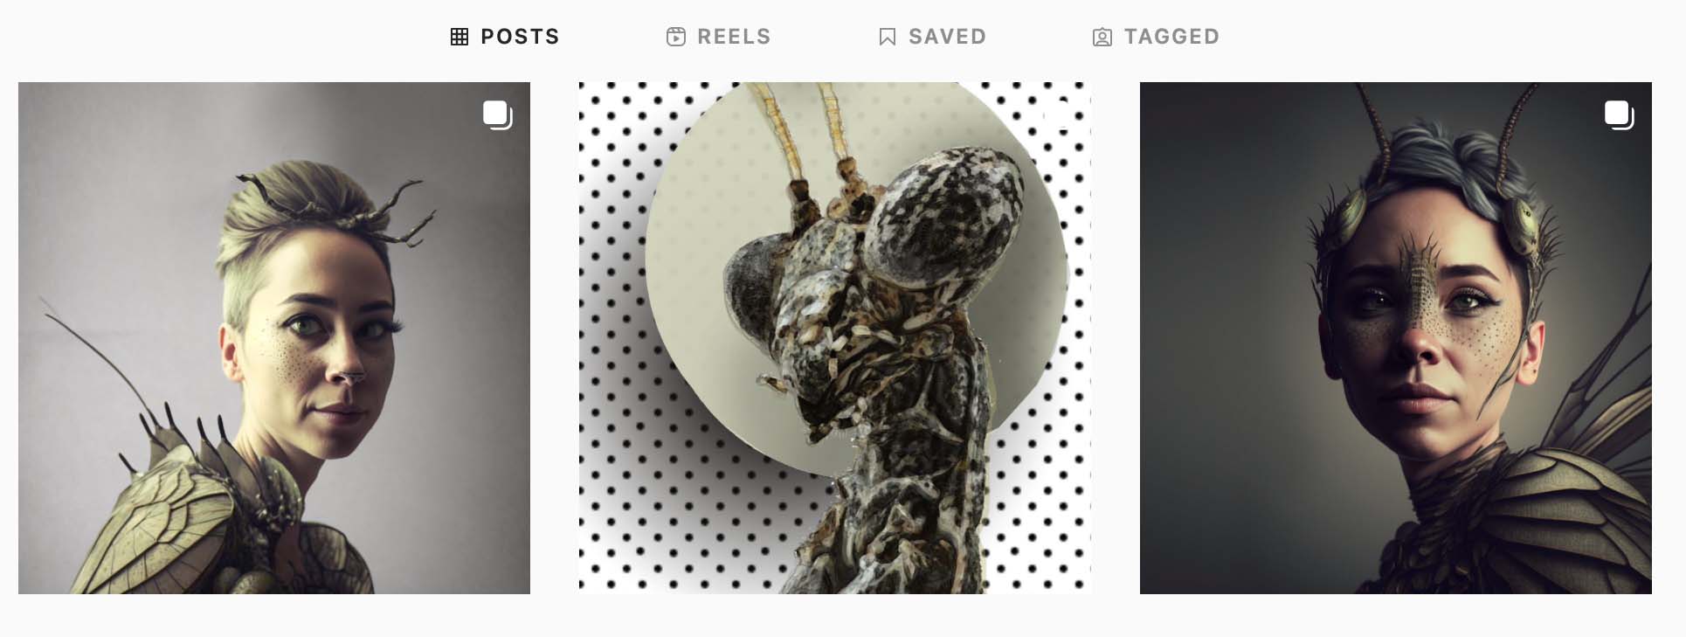Screen dimensions: 1686x637
Task: Switch to the POSTS tab label
Action: [520, 37]
